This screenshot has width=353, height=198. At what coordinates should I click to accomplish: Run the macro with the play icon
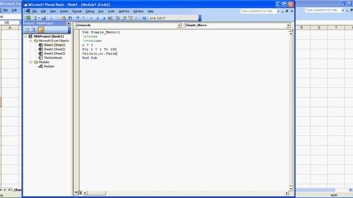92,18
